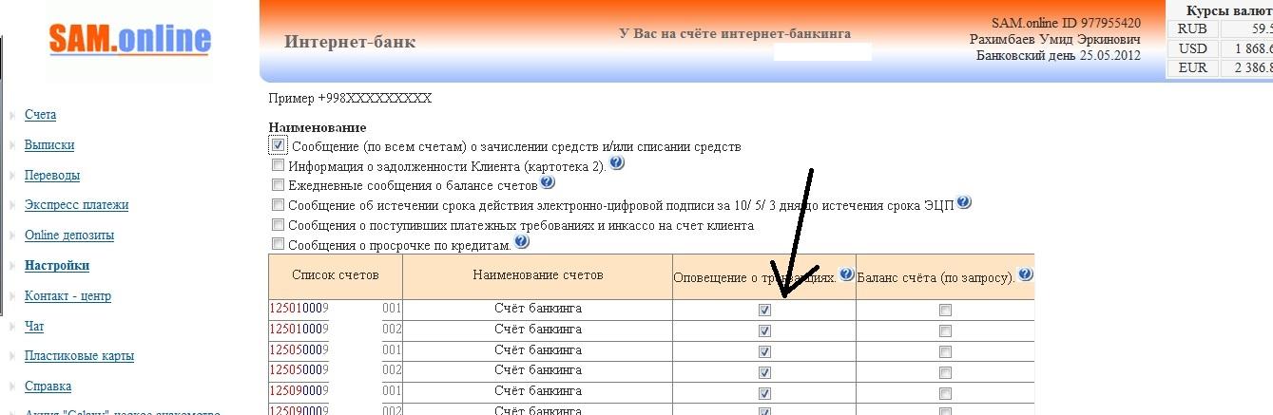Click help icon next to просрочке по кредитам
Viewport: 1273px width, 415px height.
click(x=521, y=242)
